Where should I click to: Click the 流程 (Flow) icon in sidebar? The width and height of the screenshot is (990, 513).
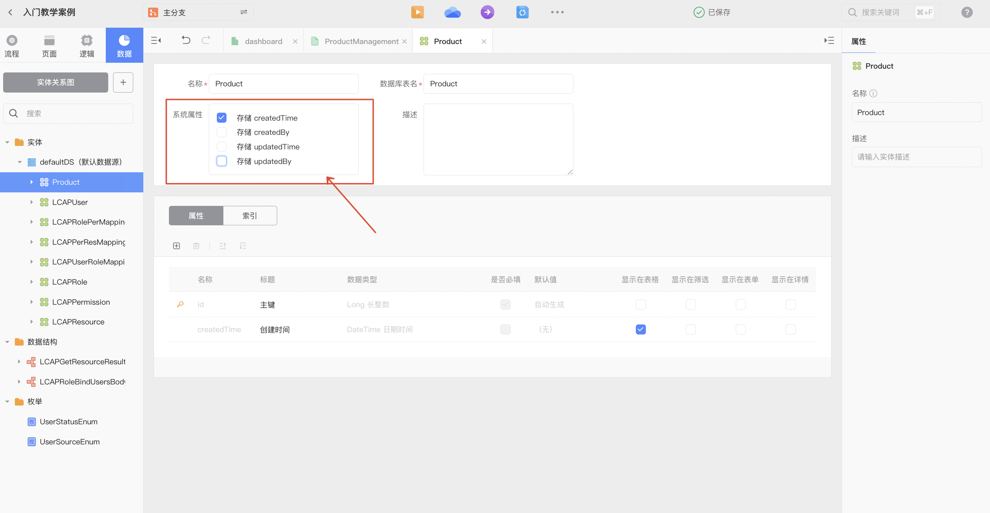coord(12,44)
